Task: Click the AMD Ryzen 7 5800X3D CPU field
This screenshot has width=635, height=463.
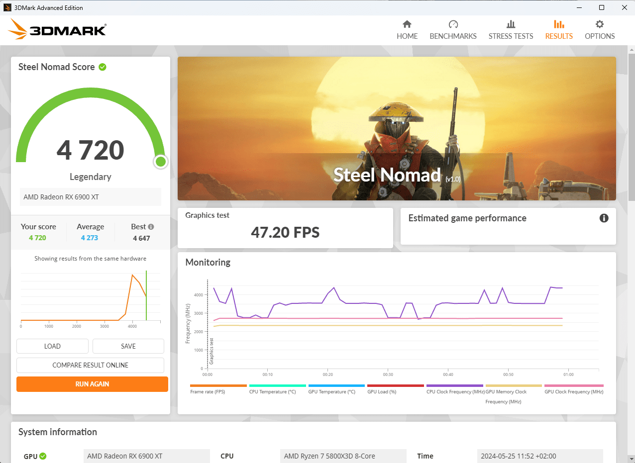Action: click(x=343, y=456)
